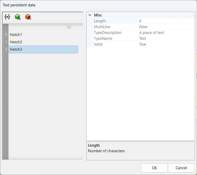
Task: Click the red cube delete item icon
Action: click(x=28, y=17)
